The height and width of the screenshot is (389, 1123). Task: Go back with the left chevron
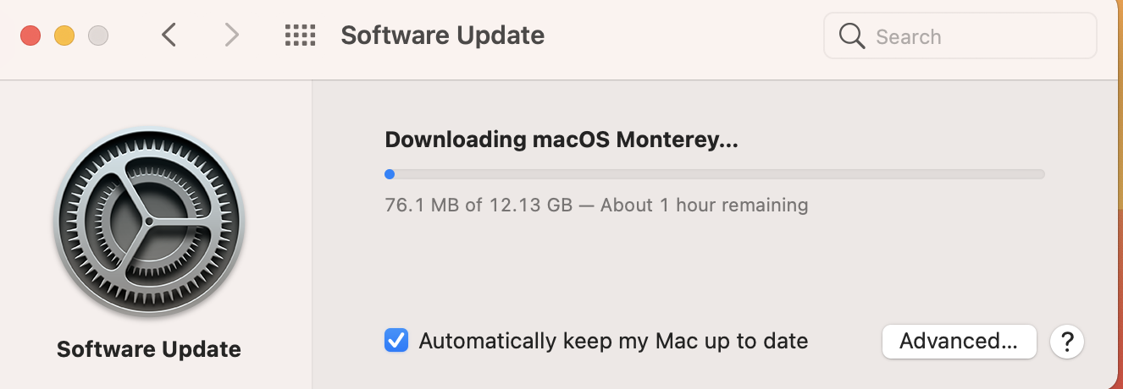click(x=169, y=36)
